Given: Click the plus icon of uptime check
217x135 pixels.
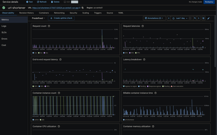Looking at the screenshot, I should pos(51,18).
